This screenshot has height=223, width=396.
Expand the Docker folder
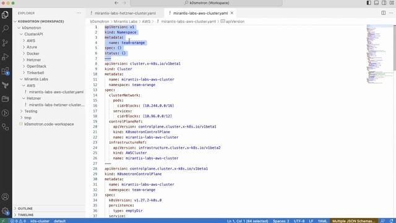[33, 54]
